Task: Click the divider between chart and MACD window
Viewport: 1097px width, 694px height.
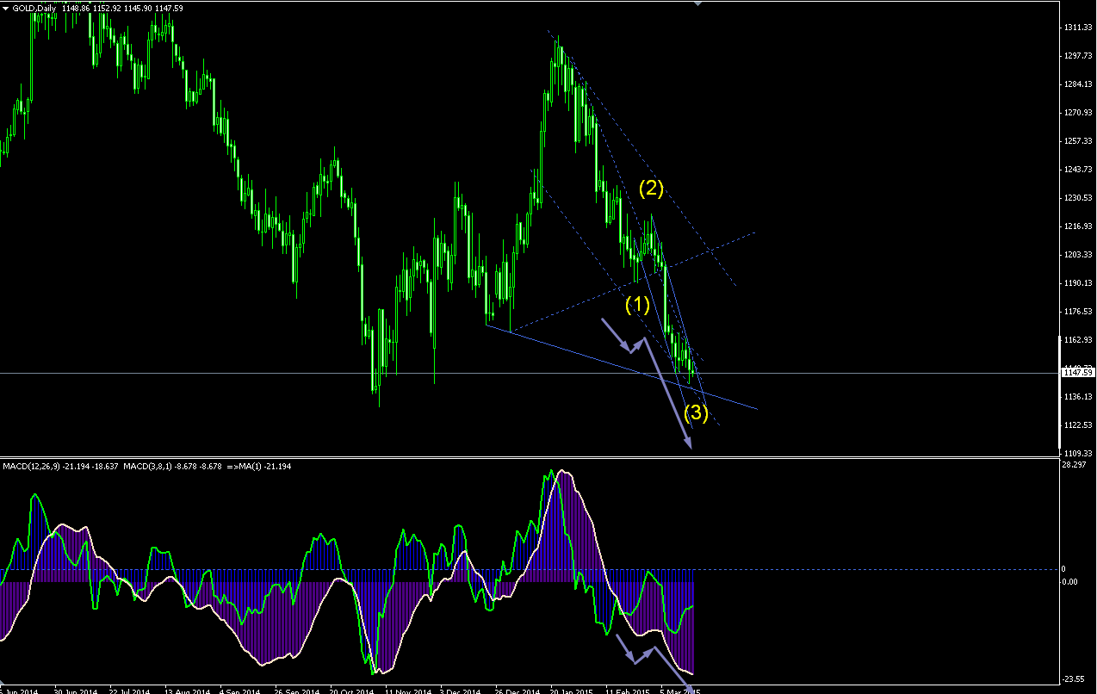Action: (530, 457)
